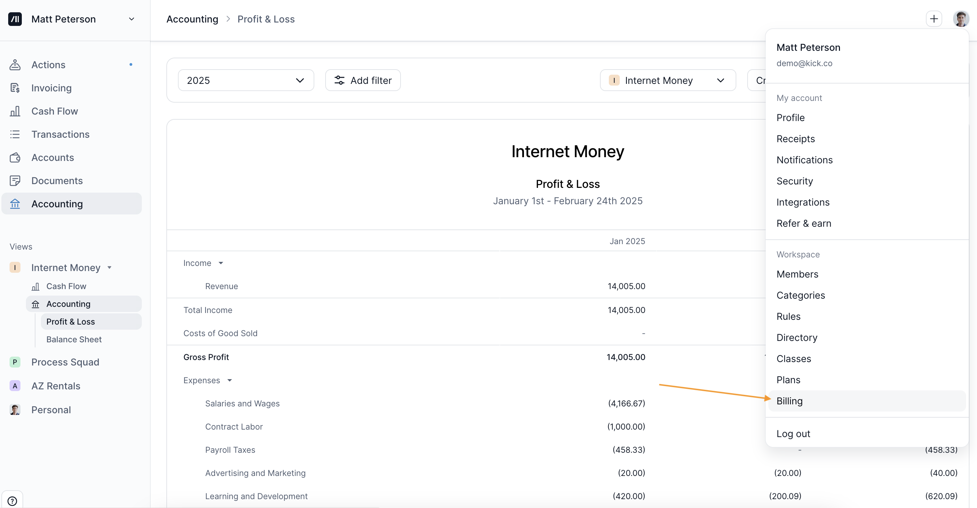Click the Accounts wallet icon
This screenshot has width=977, height=508.
point(15,158)
